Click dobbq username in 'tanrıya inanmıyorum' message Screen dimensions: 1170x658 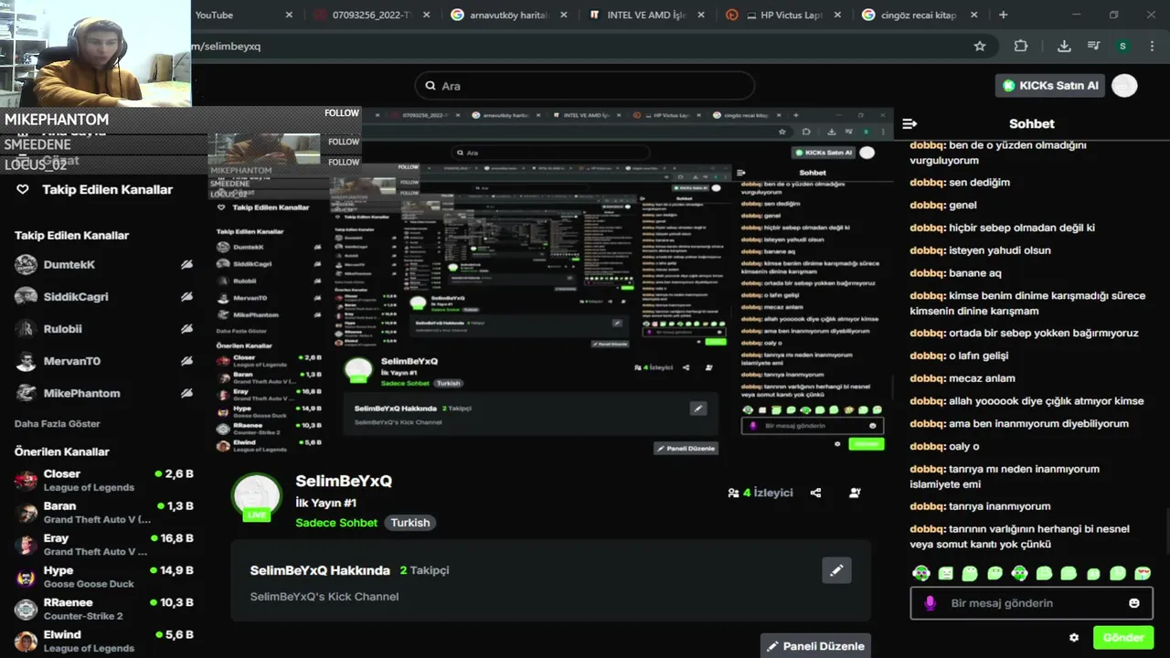coord(927,506)
